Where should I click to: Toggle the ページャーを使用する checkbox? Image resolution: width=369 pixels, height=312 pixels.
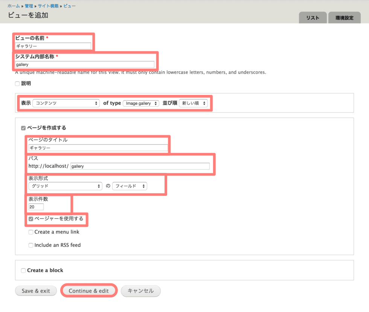tap(31, 219)
